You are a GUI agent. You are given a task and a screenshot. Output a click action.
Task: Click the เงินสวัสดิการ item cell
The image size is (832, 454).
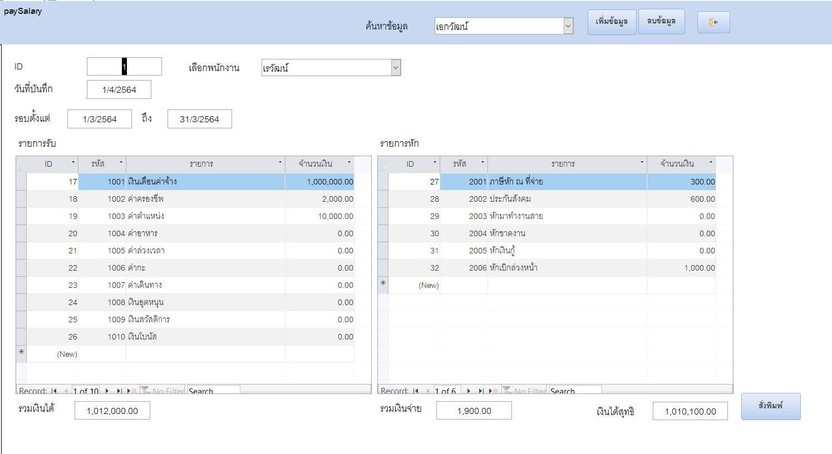[205, 320]
